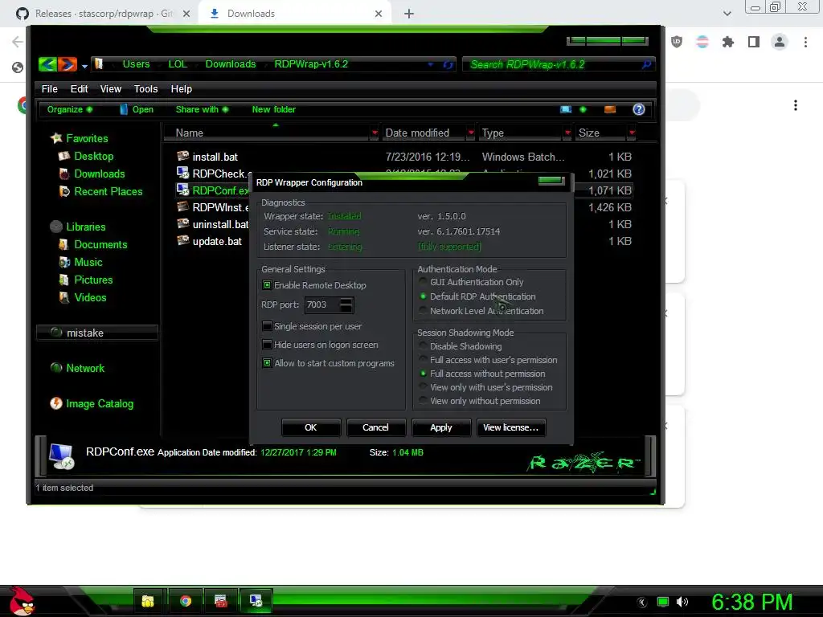
Task: Open a new Chrome tab
Action: pyautogui.click(x=409, y=14)
